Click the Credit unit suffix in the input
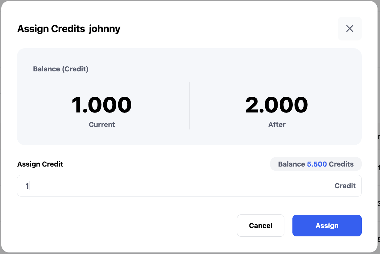Image resolution: width=380 pixels, height=254 pixels. [345, 186]
